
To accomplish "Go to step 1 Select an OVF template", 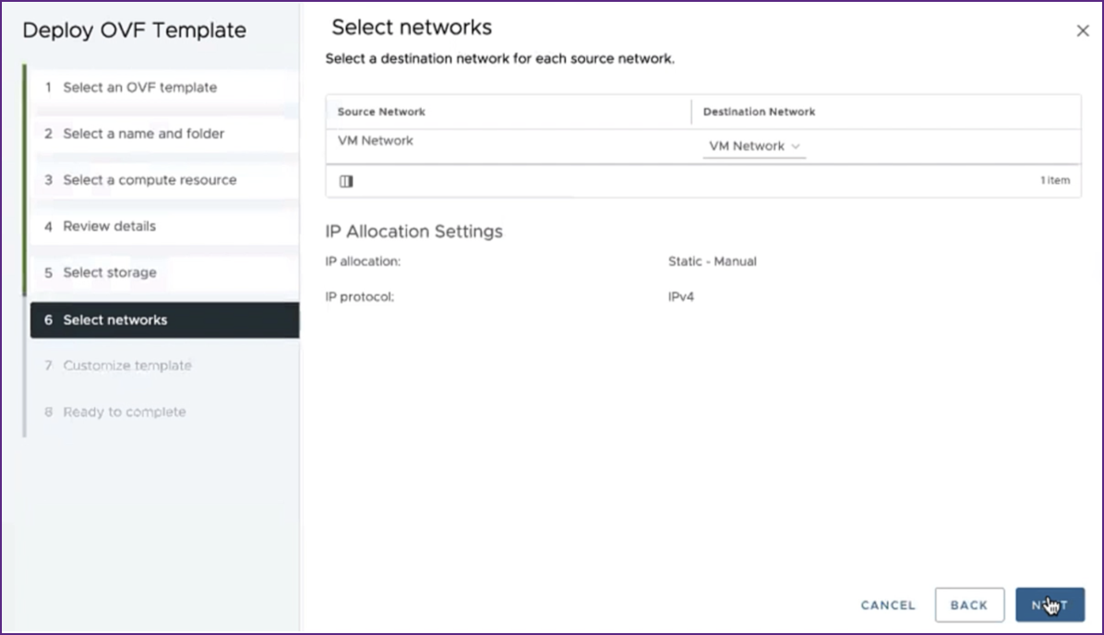I will 139,88.
